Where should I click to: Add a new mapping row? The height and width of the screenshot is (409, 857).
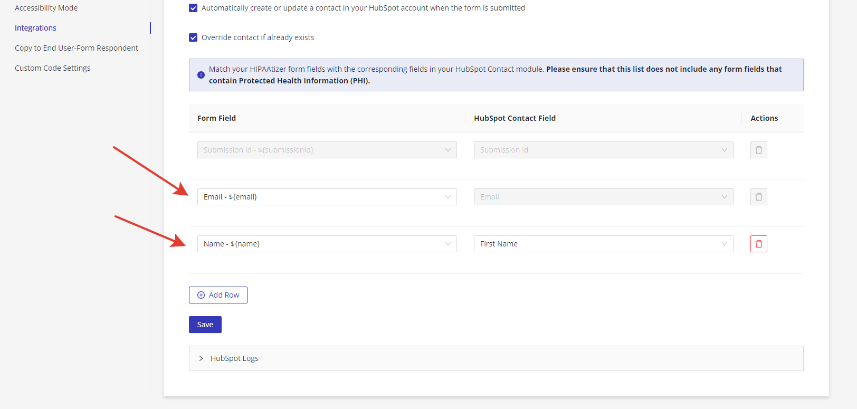[x=218, y=295]
